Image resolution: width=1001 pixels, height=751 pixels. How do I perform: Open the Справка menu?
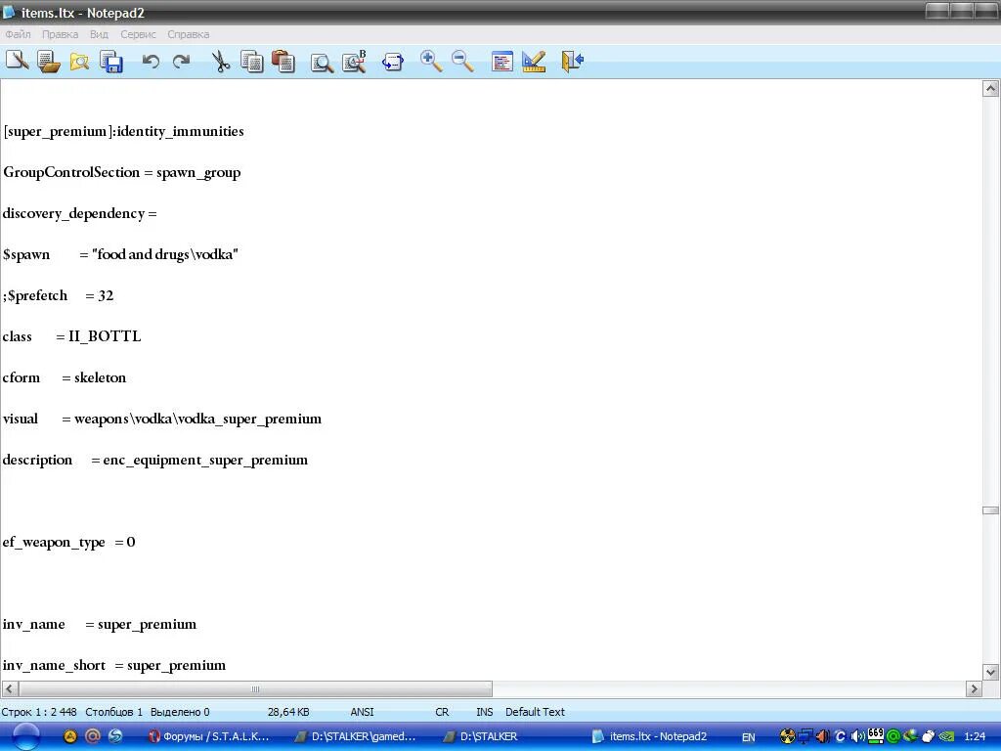189,34
